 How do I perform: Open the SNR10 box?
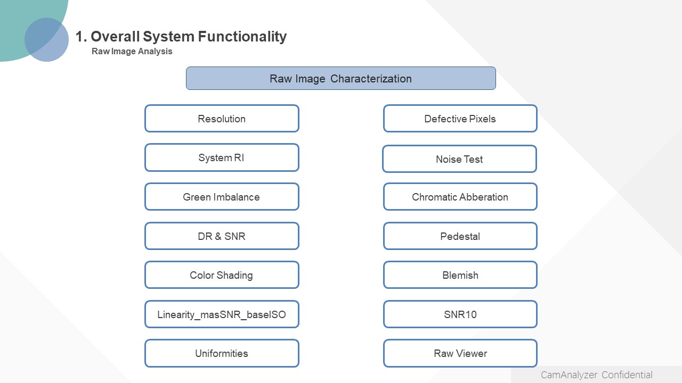[x=460, y=314]
